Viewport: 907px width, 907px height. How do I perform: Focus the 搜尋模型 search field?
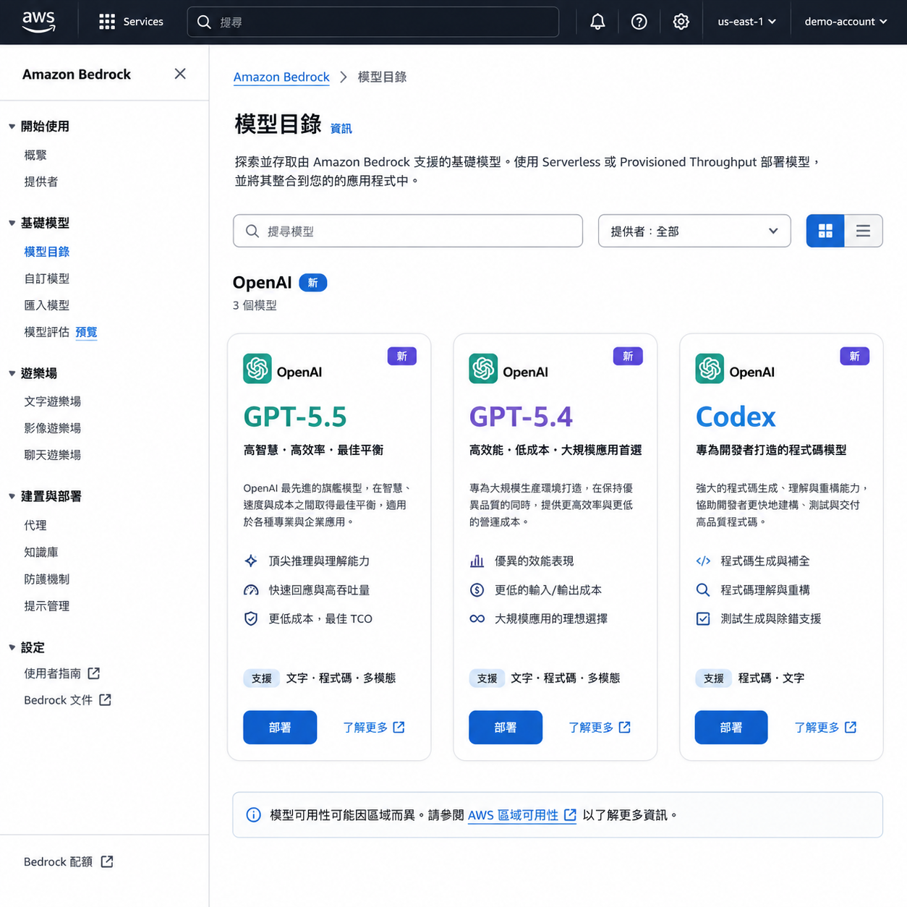tap(408, 231)
